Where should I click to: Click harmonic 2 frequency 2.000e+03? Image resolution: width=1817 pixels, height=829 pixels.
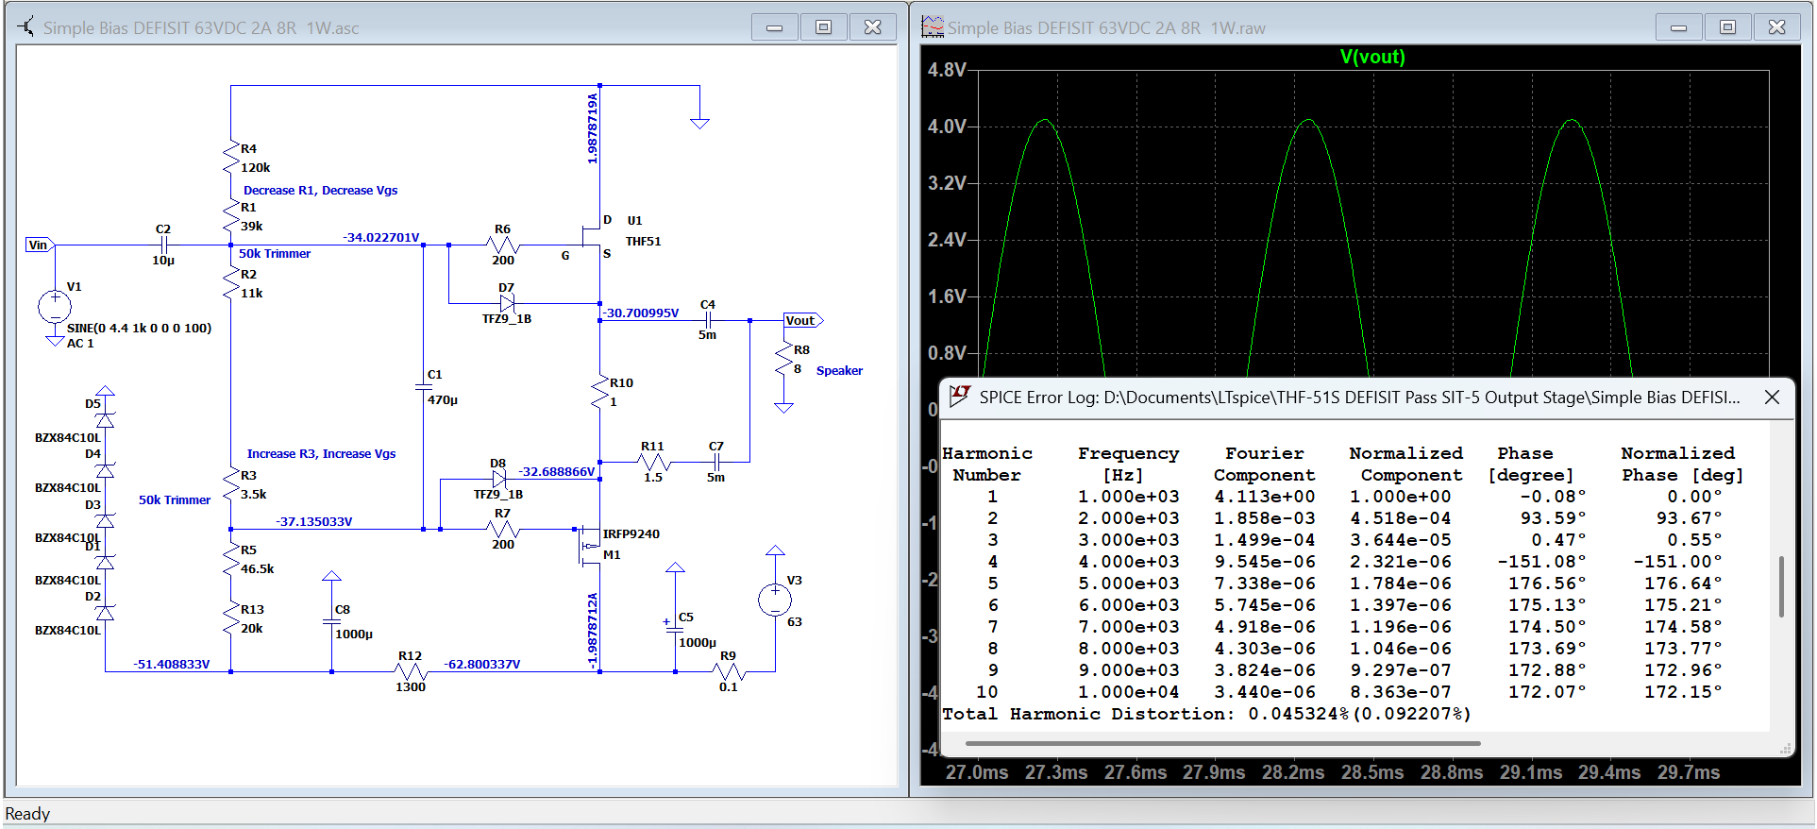1128,518
